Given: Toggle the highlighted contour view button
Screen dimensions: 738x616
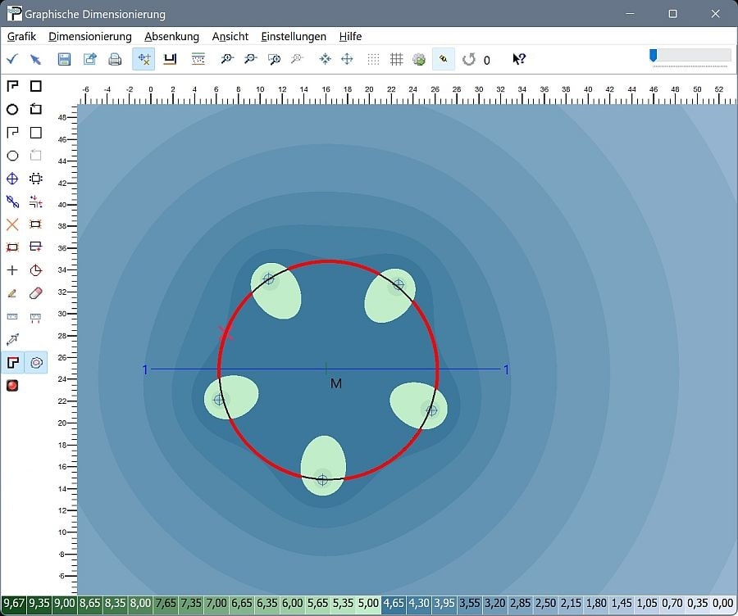Looking at the screenshot, I should [x=35, y=362].
